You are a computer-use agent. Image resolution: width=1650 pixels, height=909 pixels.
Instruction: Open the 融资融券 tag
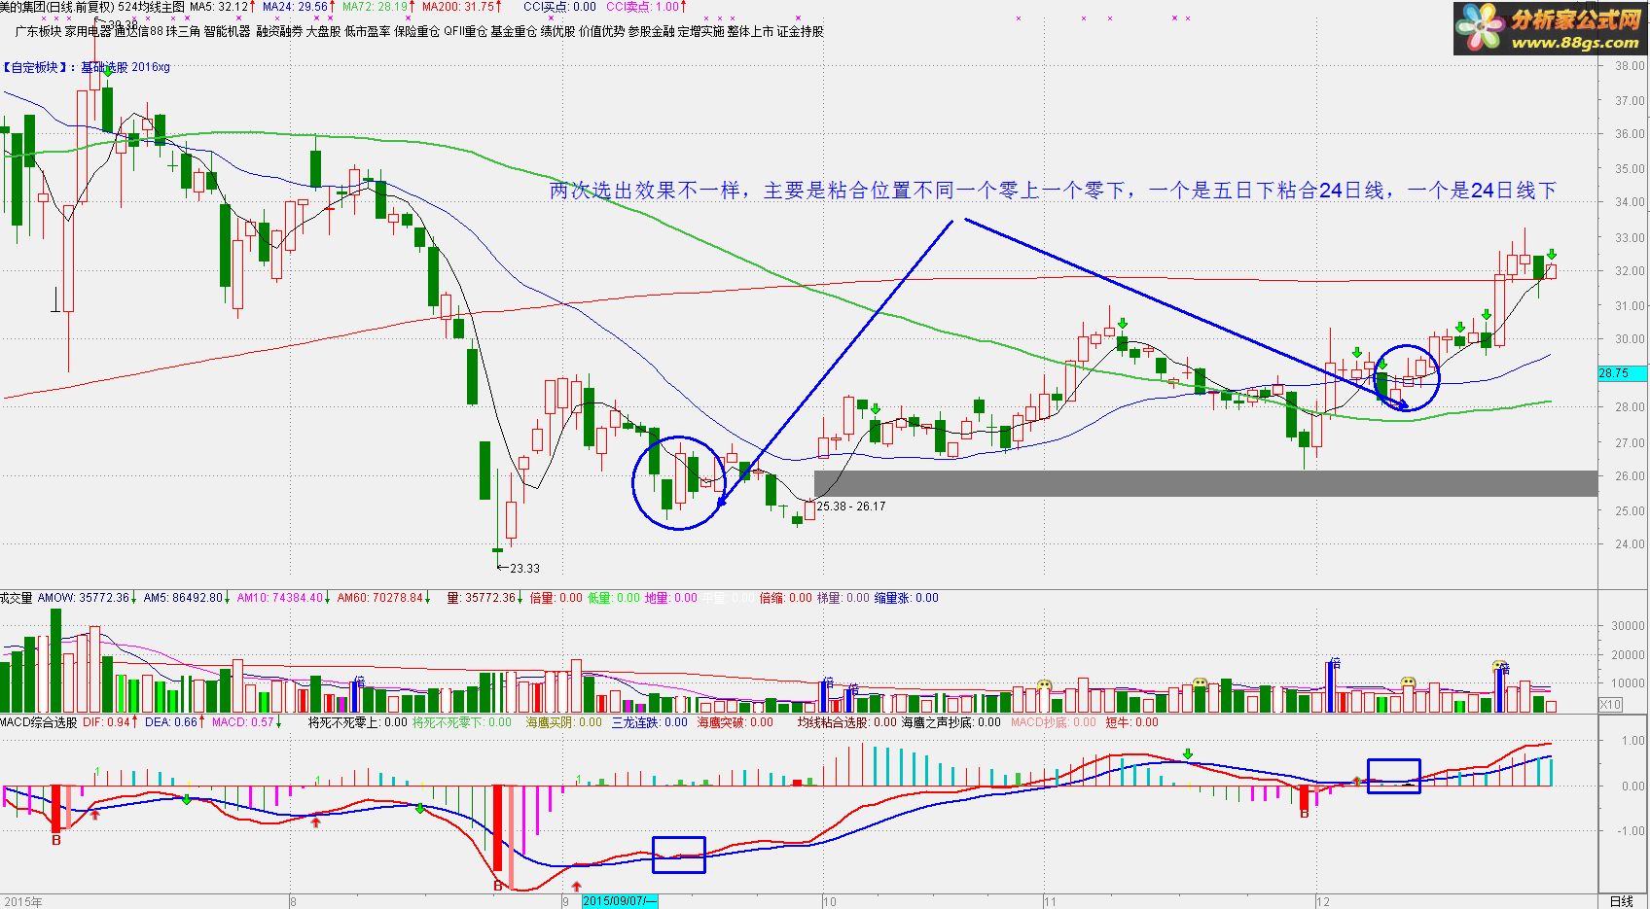pos(279,31)
